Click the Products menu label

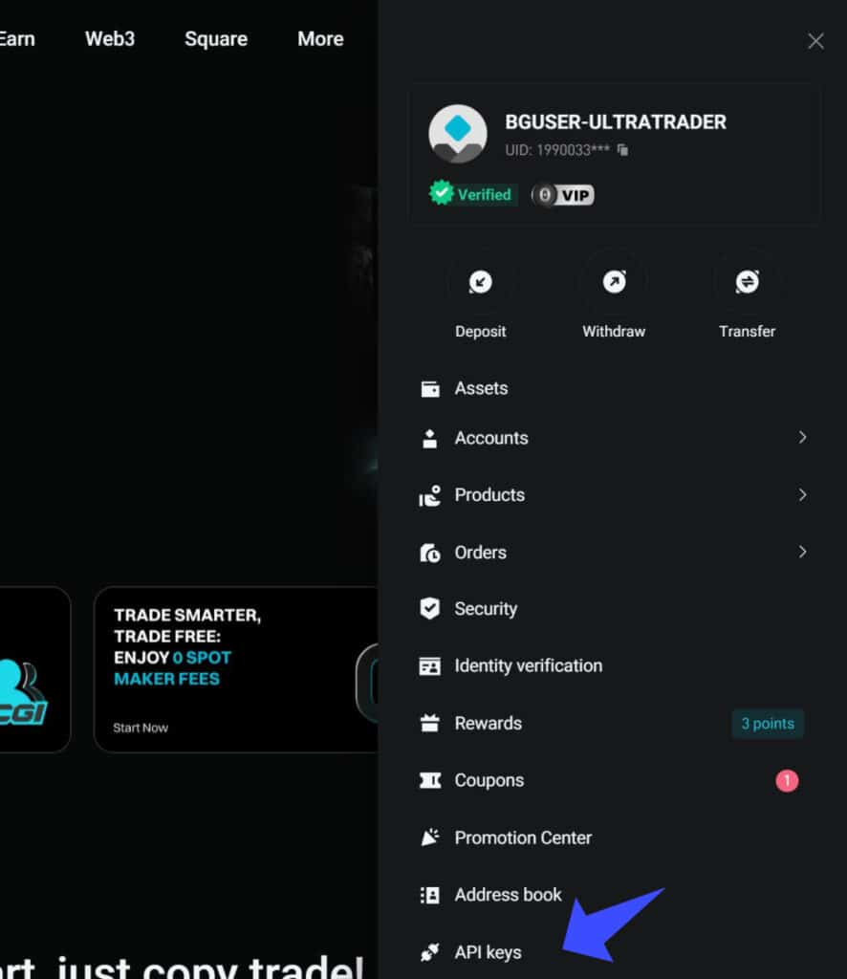pyautogui.click(x=489, y=495)
